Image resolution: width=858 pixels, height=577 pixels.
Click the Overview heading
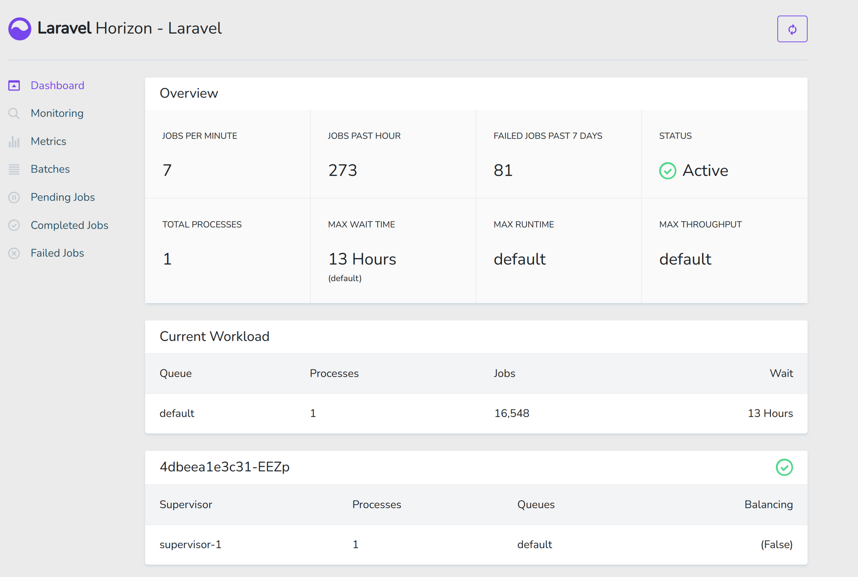(x=189, y=93)
